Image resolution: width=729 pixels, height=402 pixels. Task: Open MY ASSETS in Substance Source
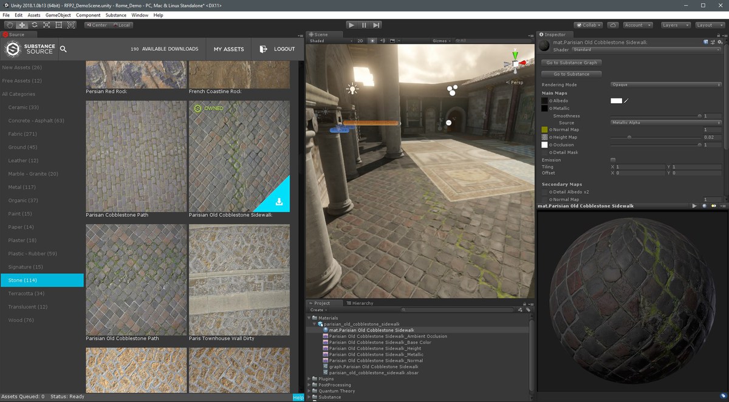pos(229,49)
